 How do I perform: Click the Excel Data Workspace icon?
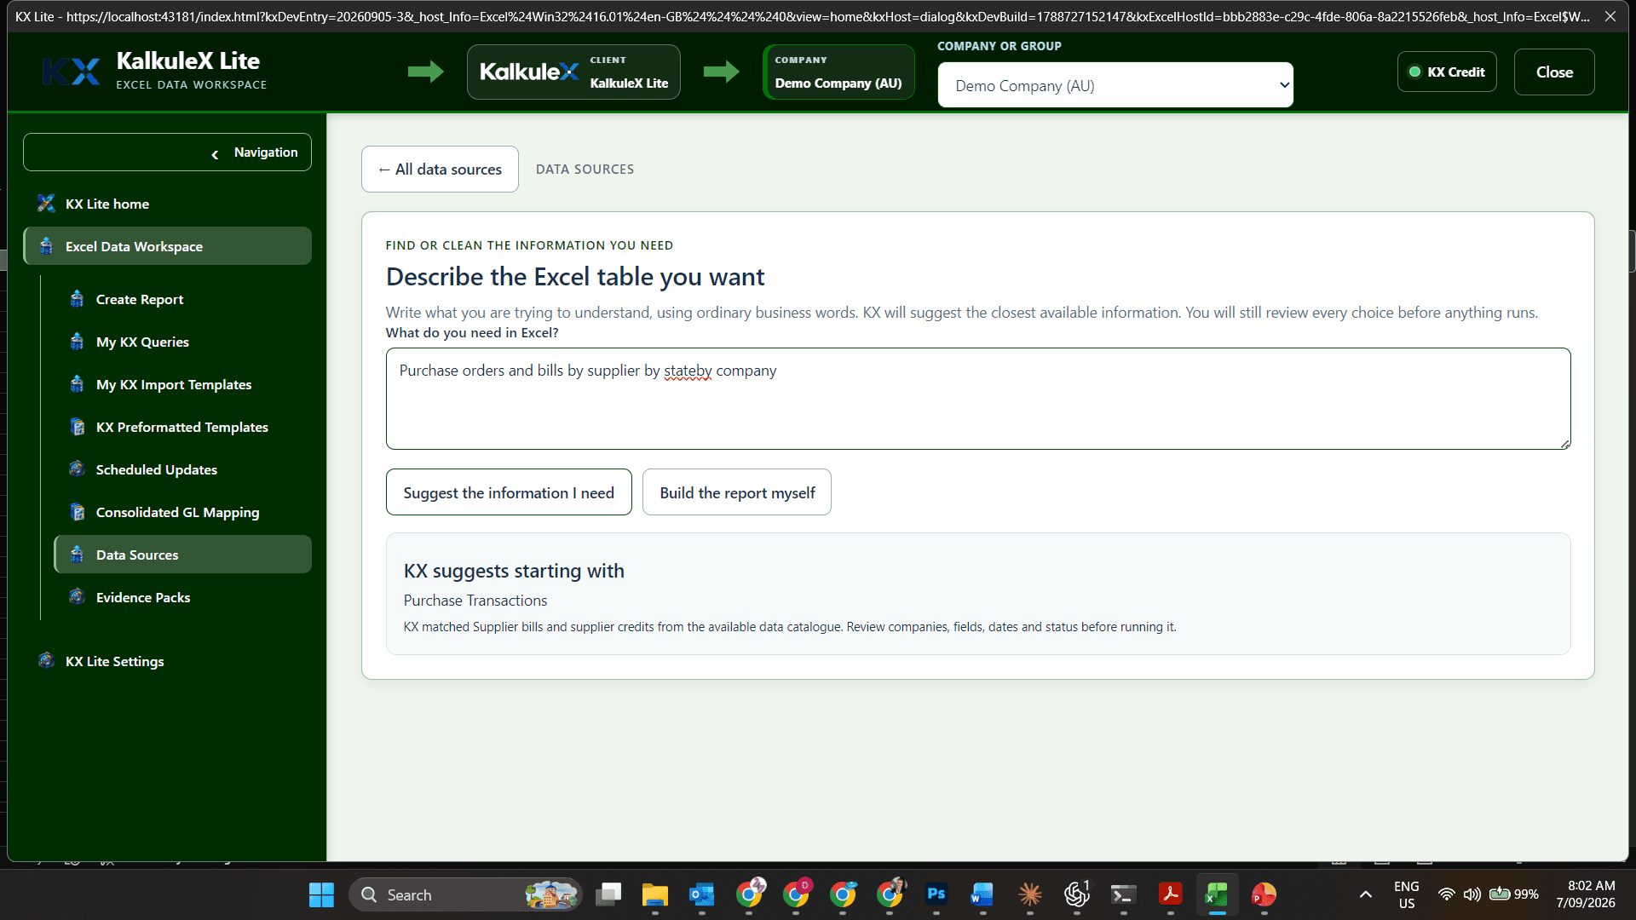(46, 246)
